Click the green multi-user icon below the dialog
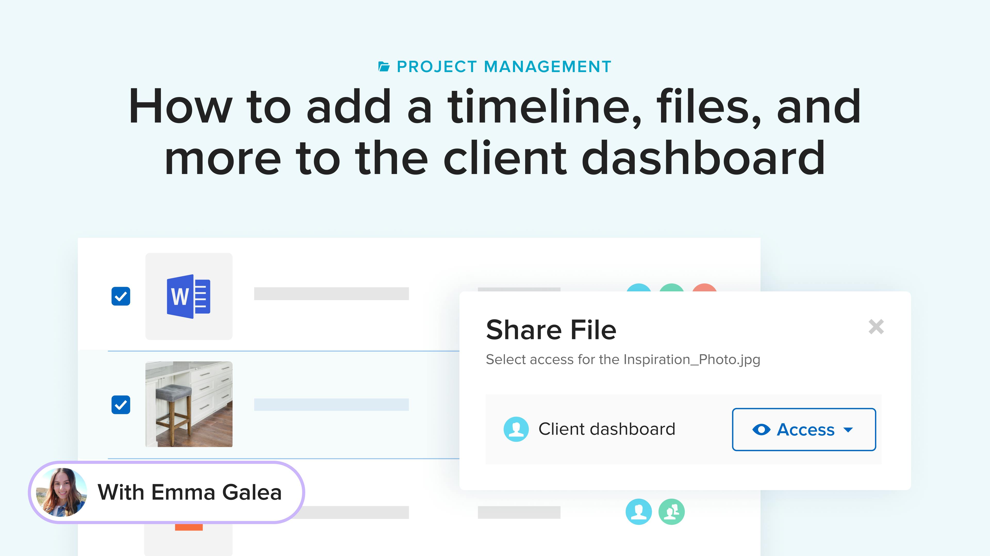The height and width of the screenshot is (556, 990). pyautogui.click(x=671, y=511)
